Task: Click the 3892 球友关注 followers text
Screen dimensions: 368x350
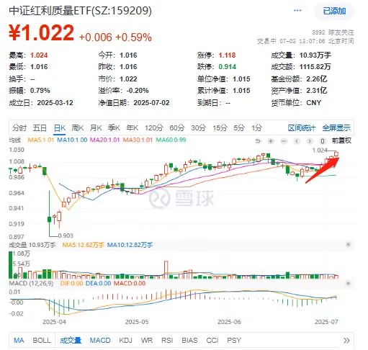Action: 333,32
